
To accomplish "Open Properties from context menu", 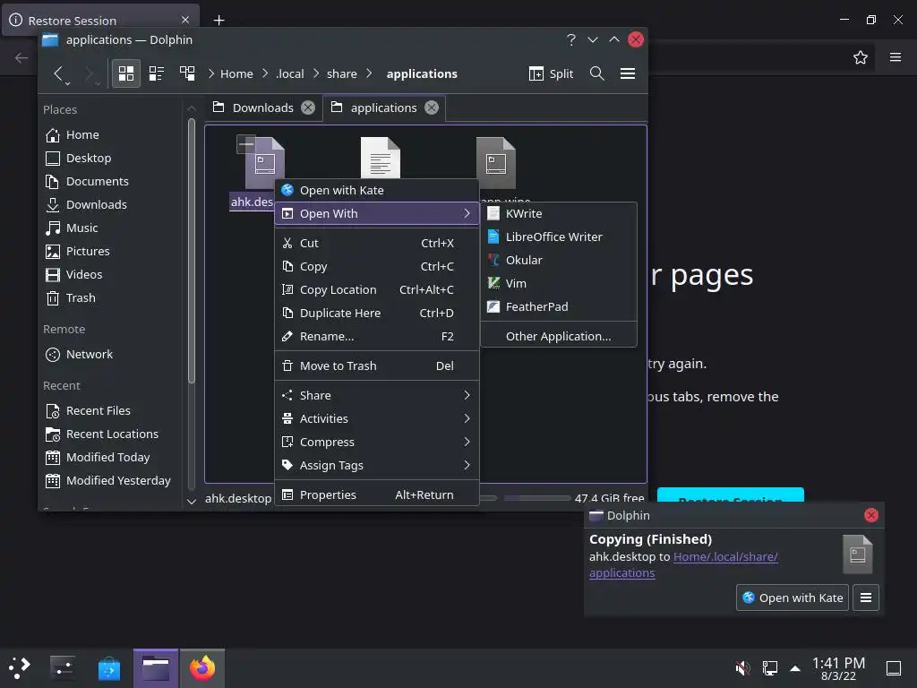I will coord(377,494).
